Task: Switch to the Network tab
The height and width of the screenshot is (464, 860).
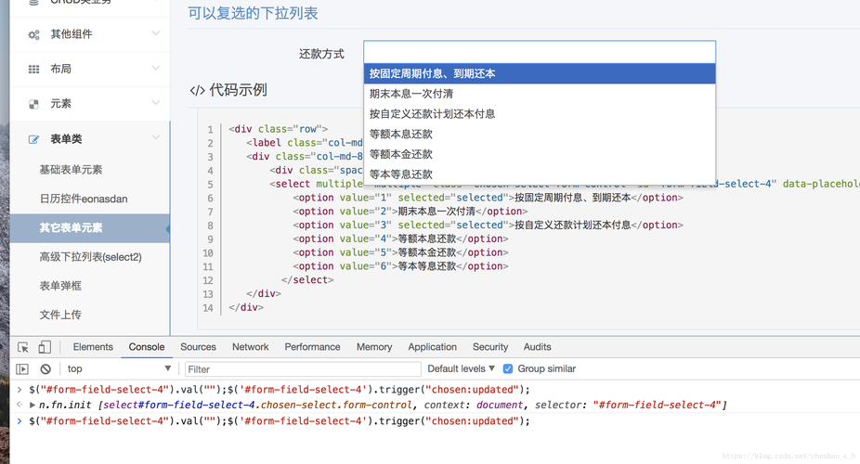Action: click(x=250, y=347)
